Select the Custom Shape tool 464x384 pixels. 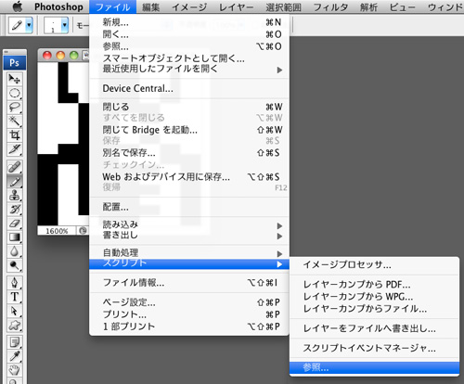(15, 325)
